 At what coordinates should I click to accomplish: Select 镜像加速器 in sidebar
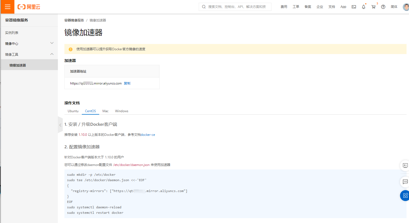(x=29, y=65)
